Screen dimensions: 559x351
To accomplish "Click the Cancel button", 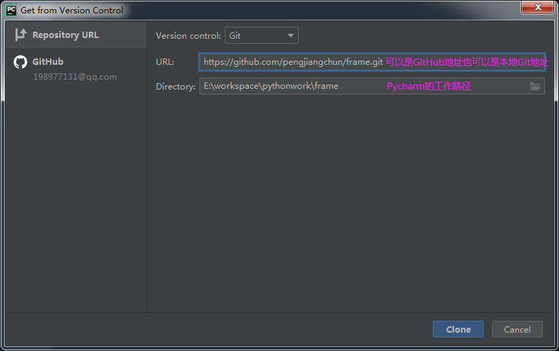I will click(517, 329).
